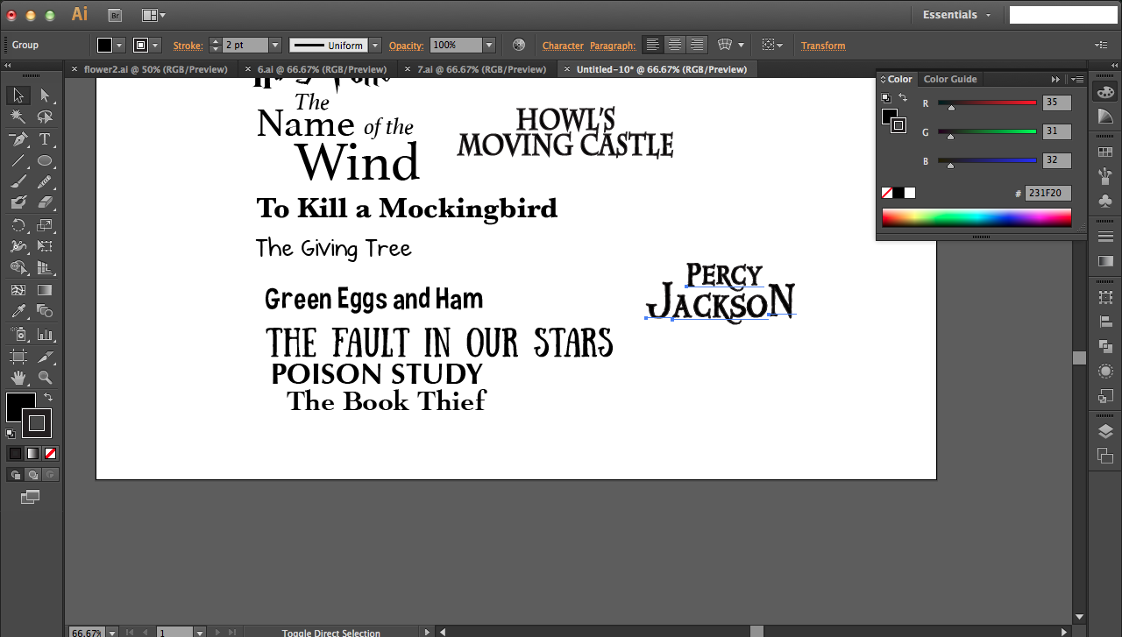Align paragraph text left
This screenshot has height=637, width=1122.
[652, 45]
